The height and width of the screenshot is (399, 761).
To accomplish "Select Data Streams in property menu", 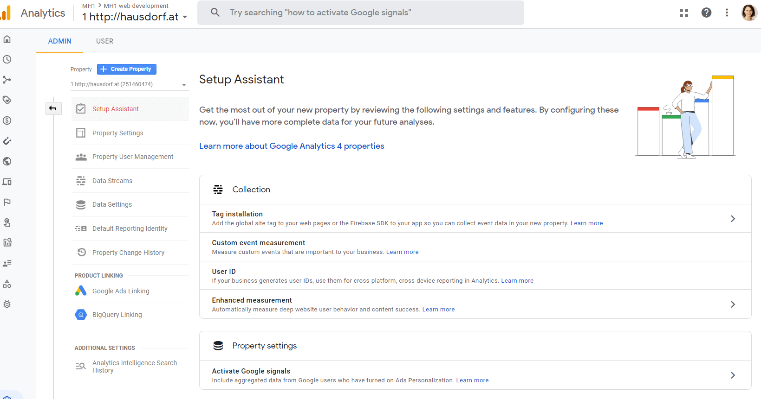I will point(112,181).
